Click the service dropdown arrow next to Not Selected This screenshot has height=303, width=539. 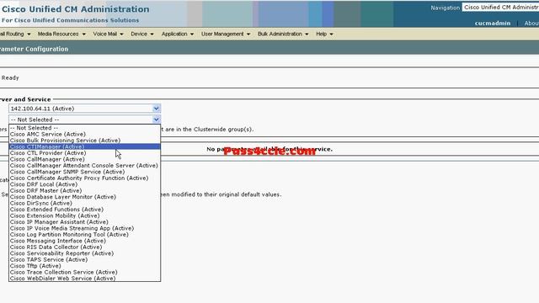[156, 120]
